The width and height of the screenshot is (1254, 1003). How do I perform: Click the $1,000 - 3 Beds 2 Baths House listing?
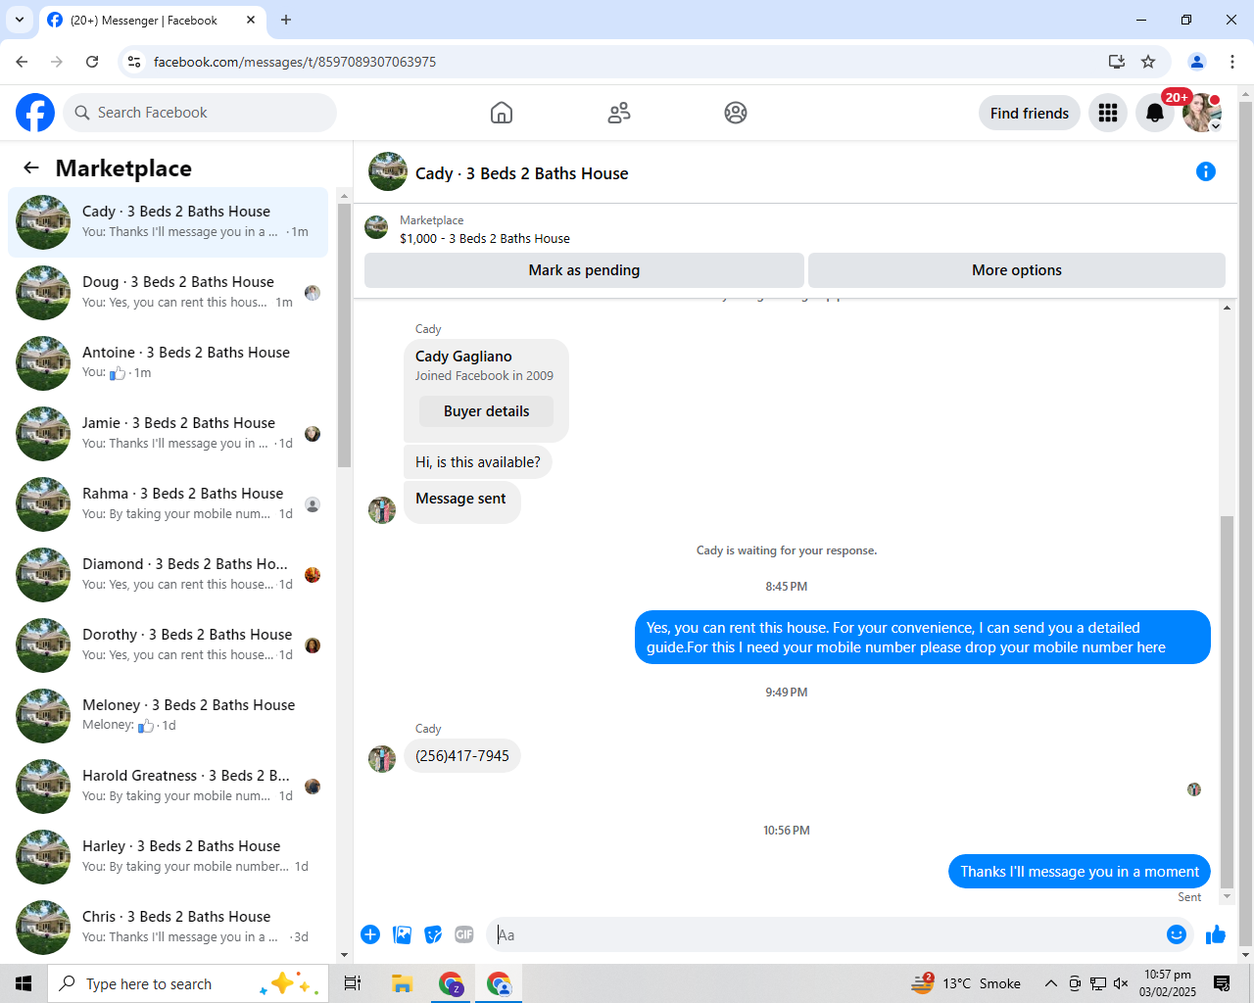coord(484,238)
